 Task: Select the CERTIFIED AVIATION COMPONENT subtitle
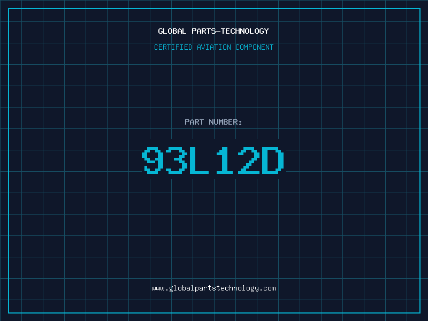click(x=213, y=47)
